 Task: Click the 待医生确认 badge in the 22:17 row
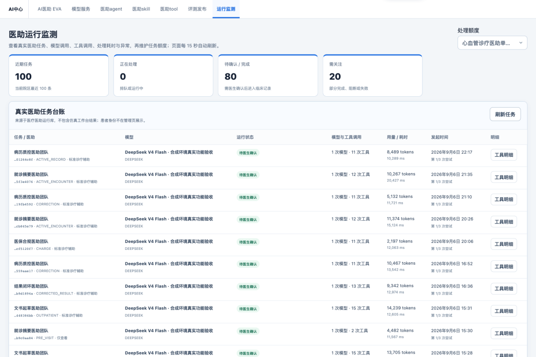point(248,153)
